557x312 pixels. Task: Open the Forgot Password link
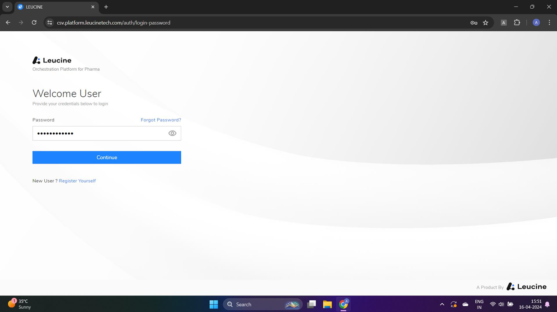(x=161, y=120)
